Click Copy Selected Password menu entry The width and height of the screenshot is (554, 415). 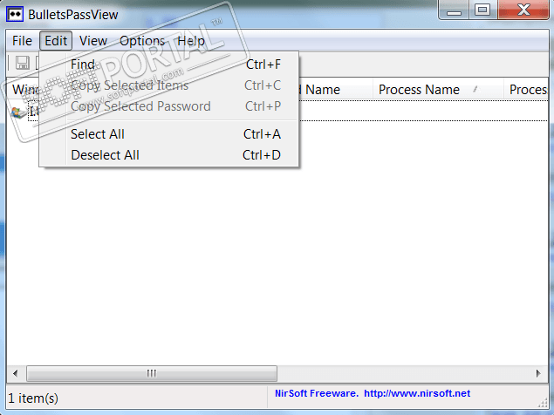[169, 106]
